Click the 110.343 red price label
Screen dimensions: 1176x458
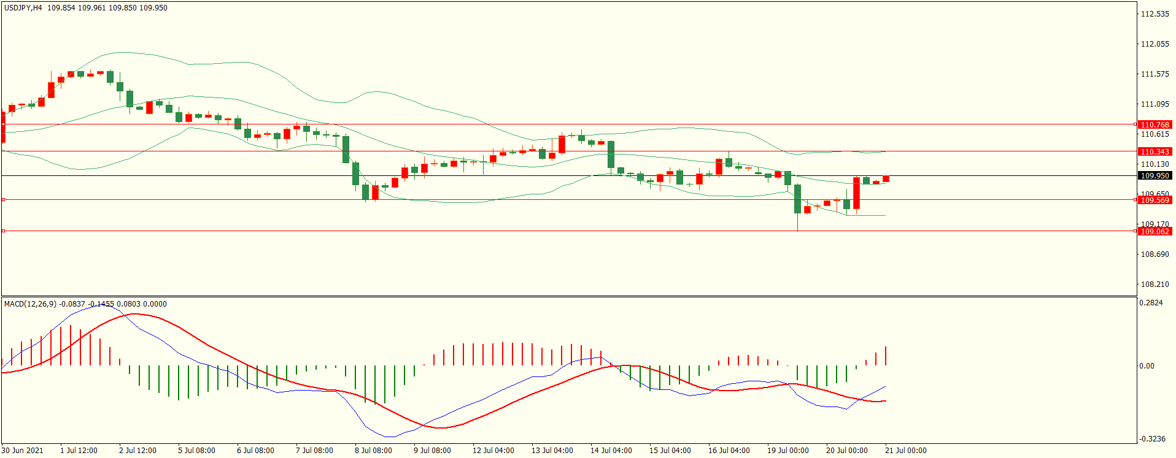coord(1155,151)
